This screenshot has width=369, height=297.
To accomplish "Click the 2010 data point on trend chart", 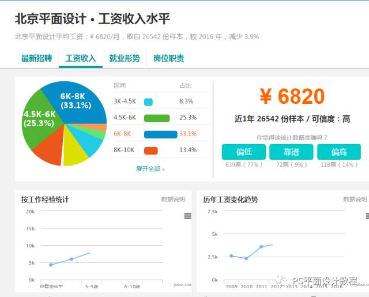I will pos(246,258).
